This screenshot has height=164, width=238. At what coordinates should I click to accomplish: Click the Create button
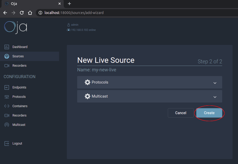(209, 113)
